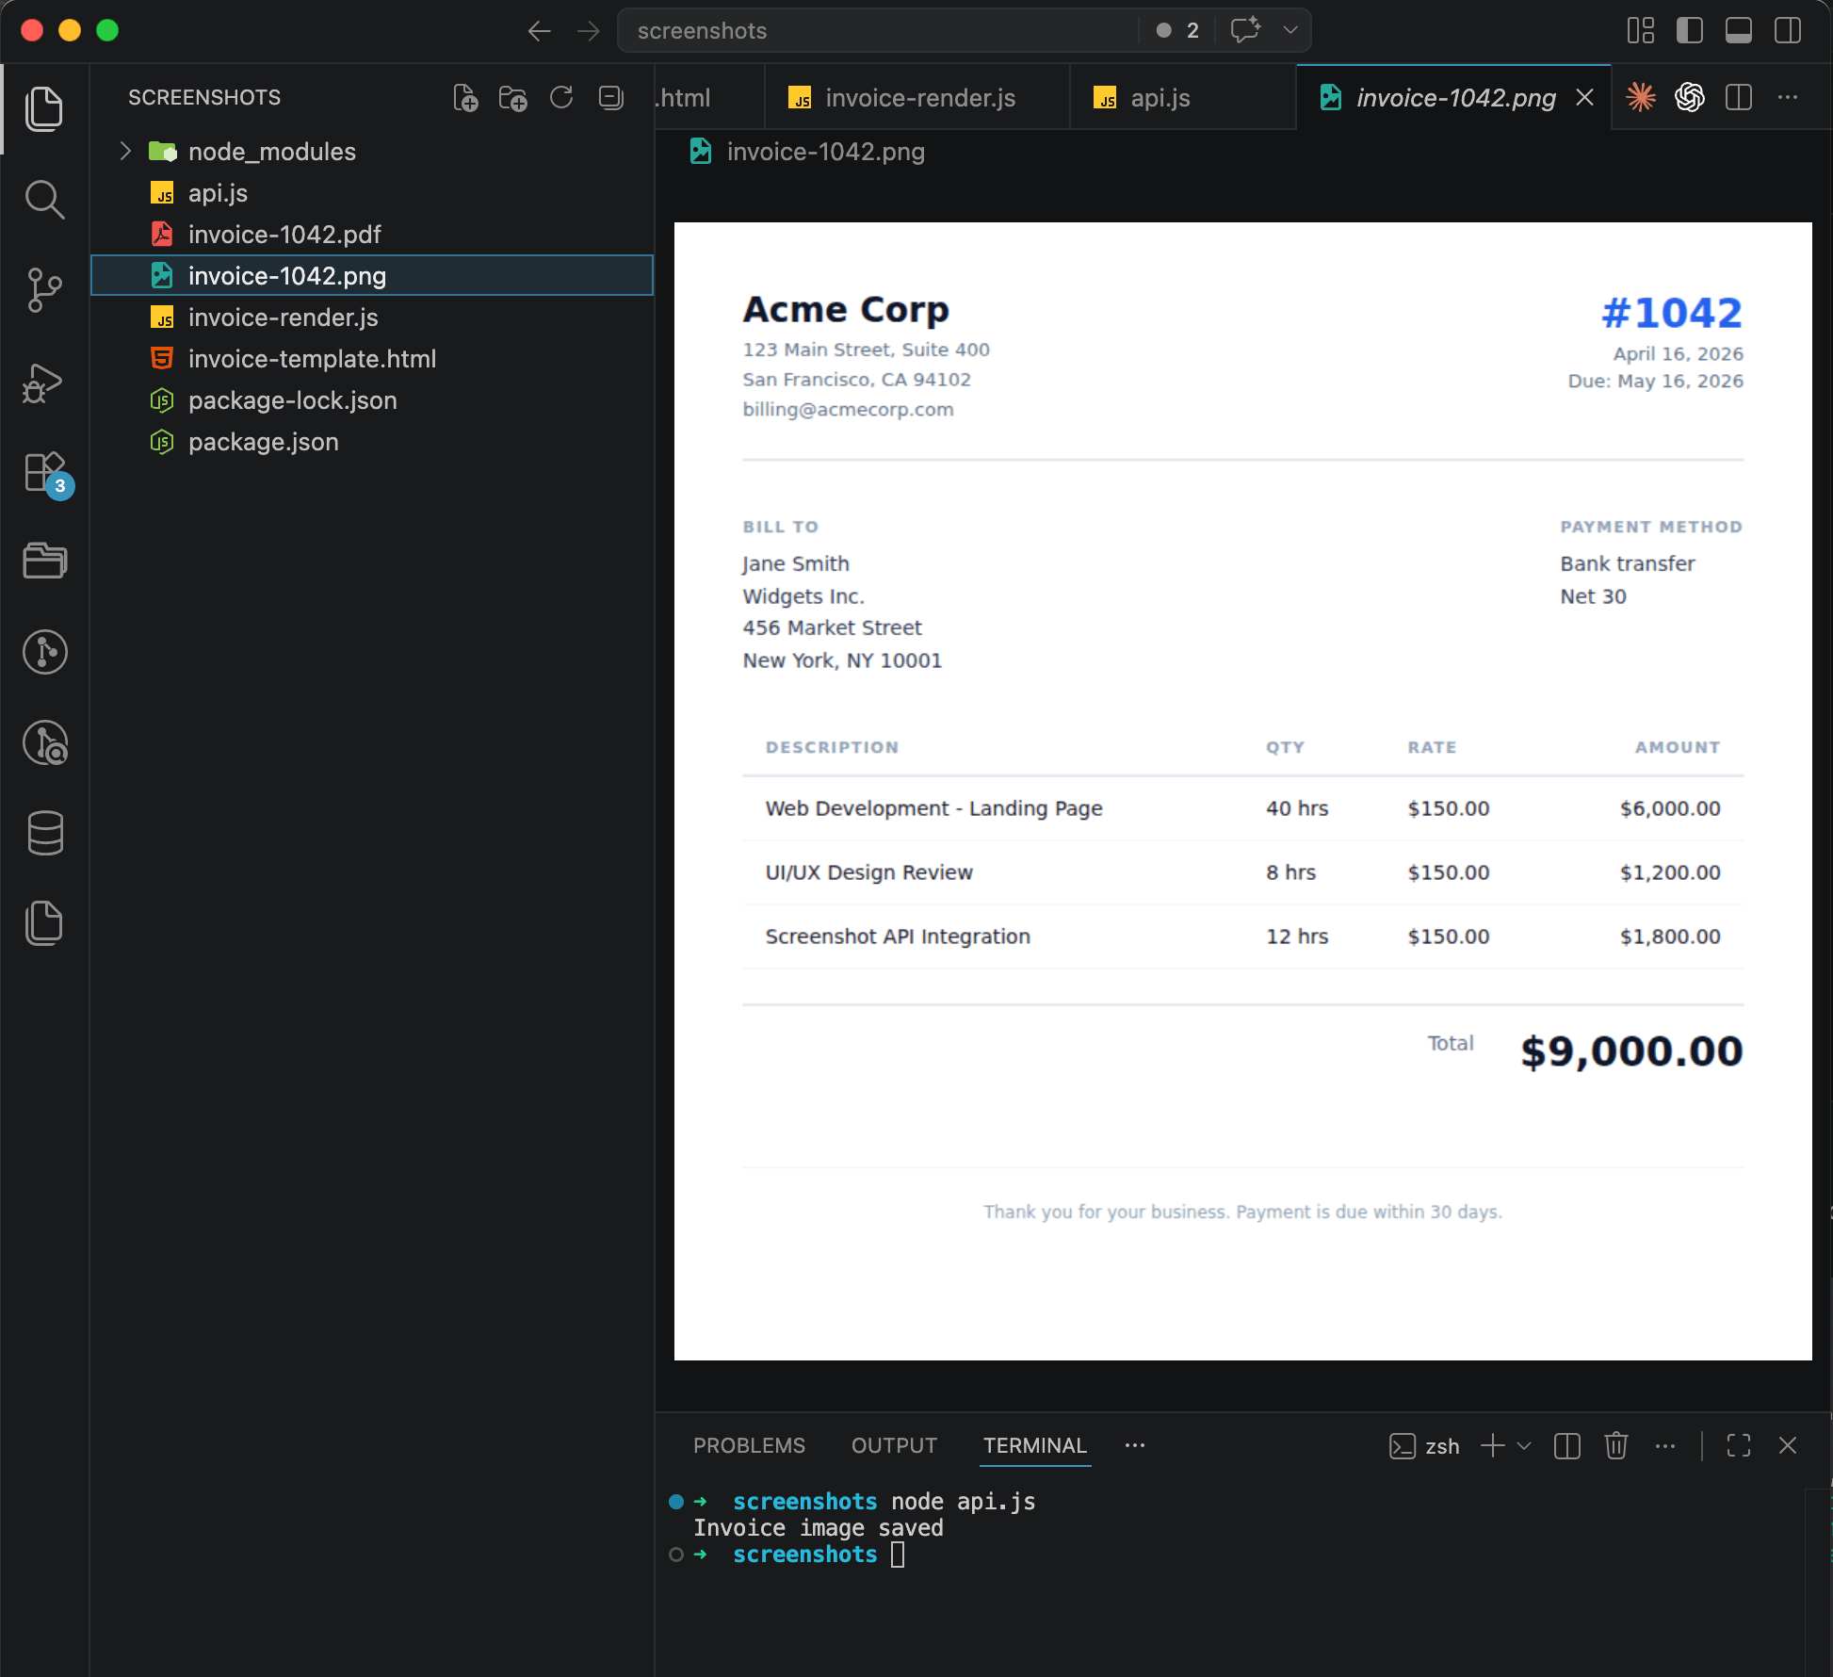Open the Claude extension icon
Screen dimensions: 1833x1677
1641,97
